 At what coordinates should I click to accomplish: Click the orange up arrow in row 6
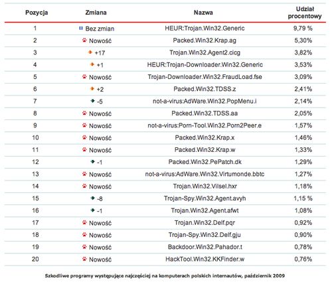point(92,89)
